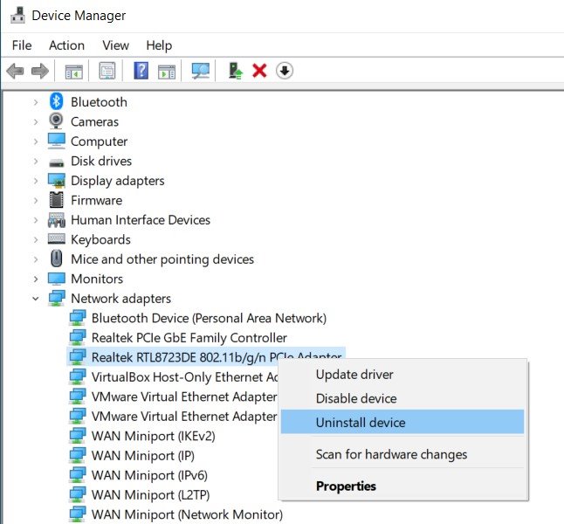Screen dimensions: 564x524
Task: Select Bluetooth Device (Personal Area Network)
Action: tap(209, 318)
